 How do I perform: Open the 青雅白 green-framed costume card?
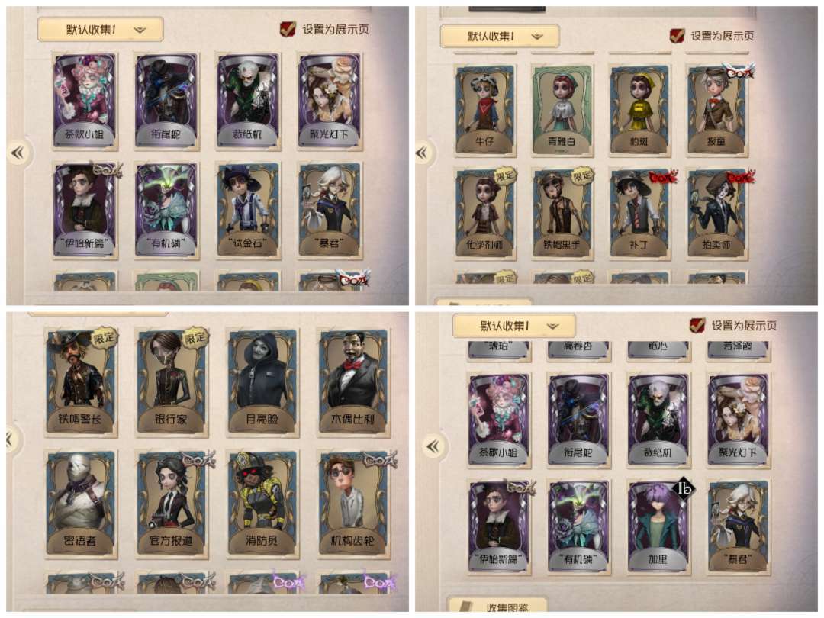point(562,111)
